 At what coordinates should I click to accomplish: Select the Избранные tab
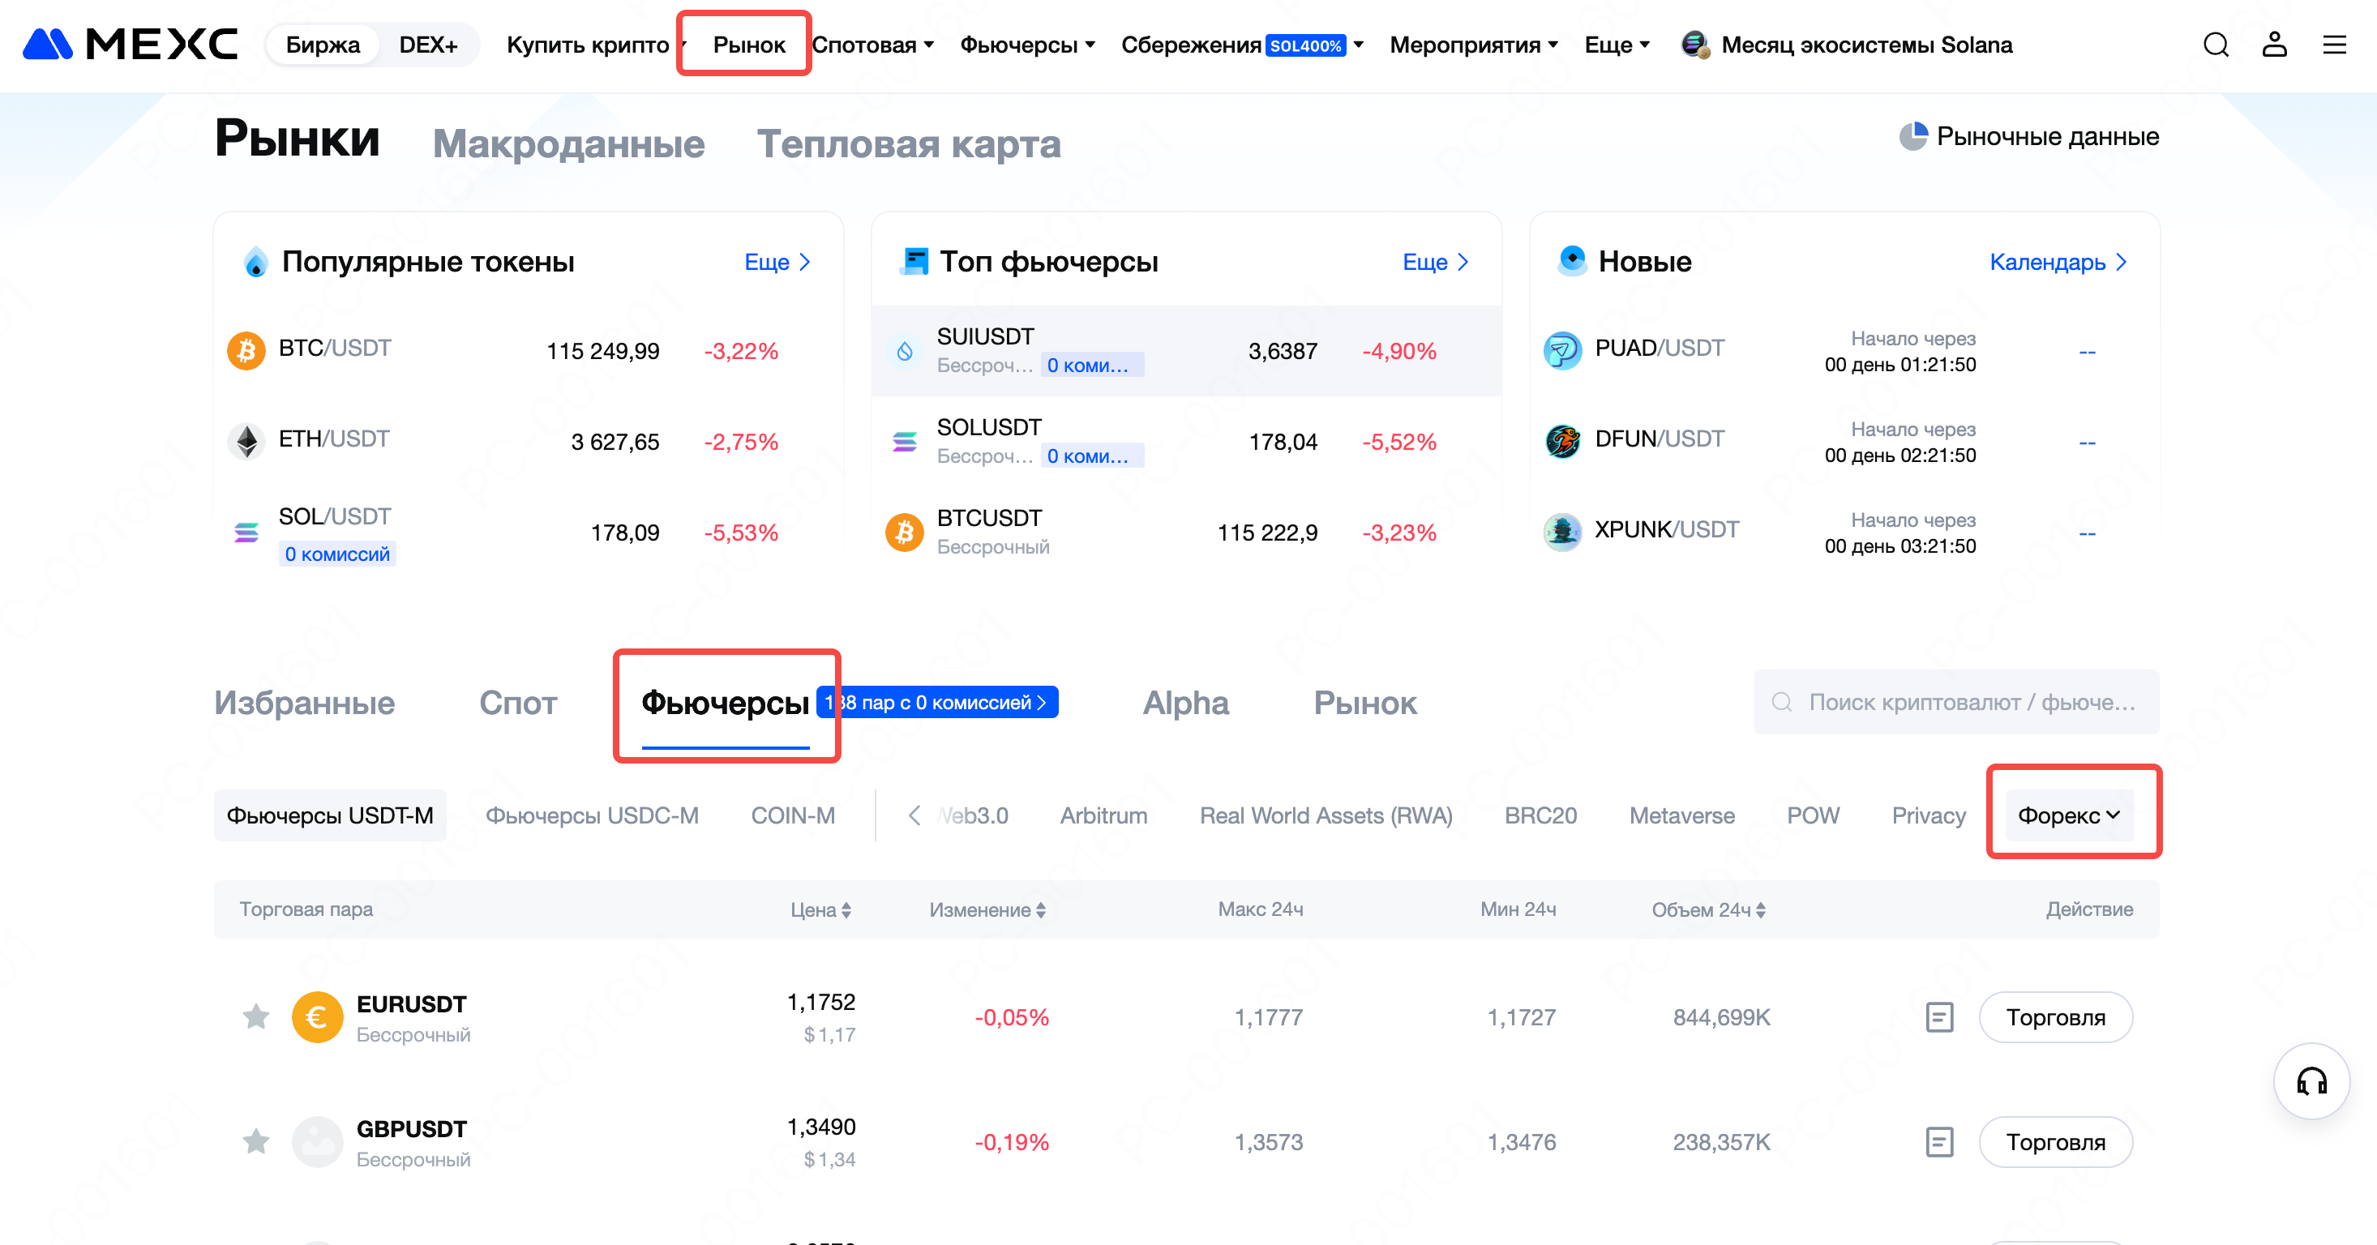point(305,703)
